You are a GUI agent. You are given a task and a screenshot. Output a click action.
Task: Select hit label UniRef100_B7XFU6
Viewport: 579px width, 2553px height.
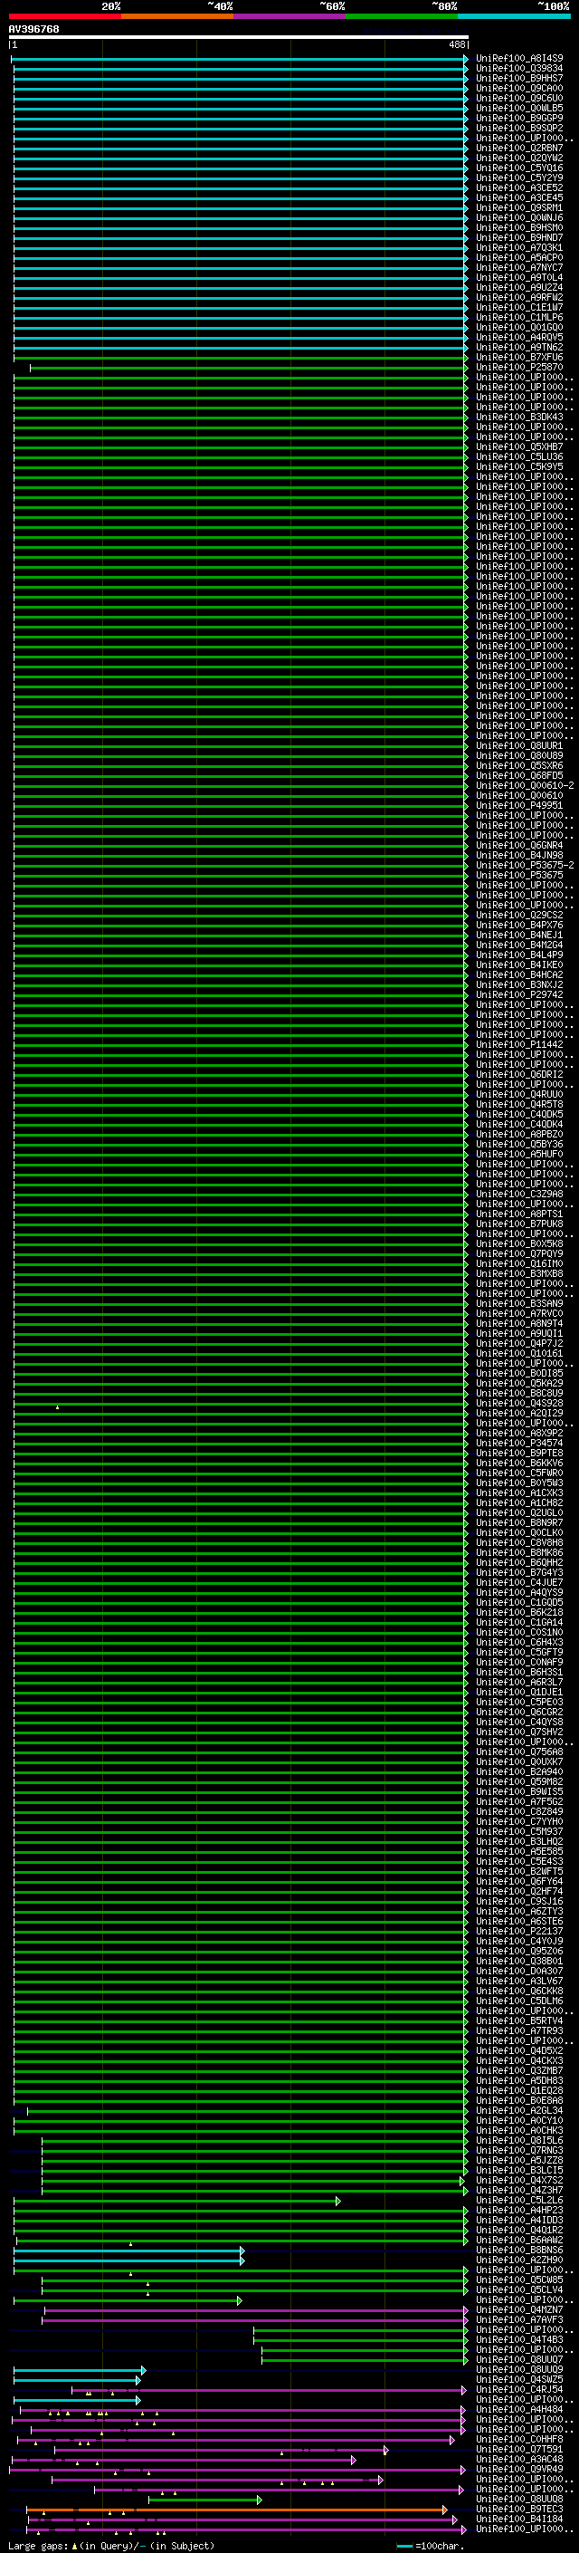(519, 357)
